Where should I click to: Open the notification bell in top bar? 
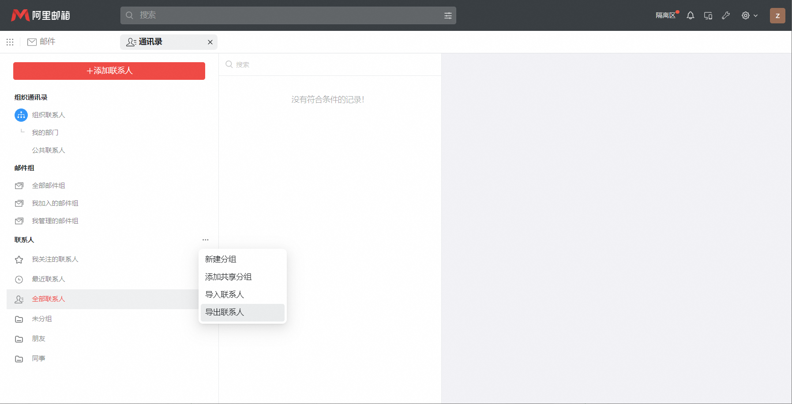(x=690, y=15)
